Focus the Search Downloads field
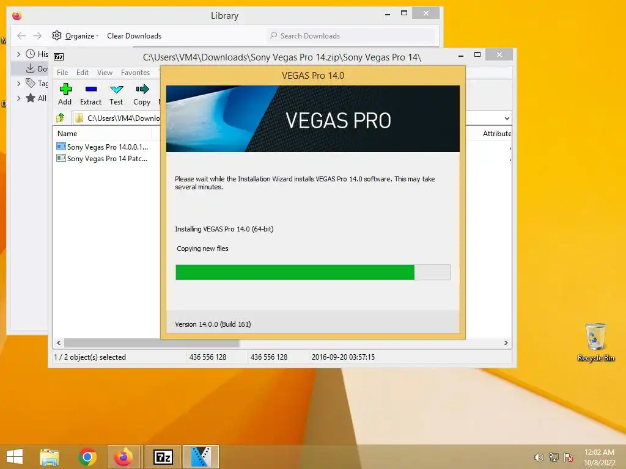The width and height of the screenshot is (626, 469). coord(352,36)
